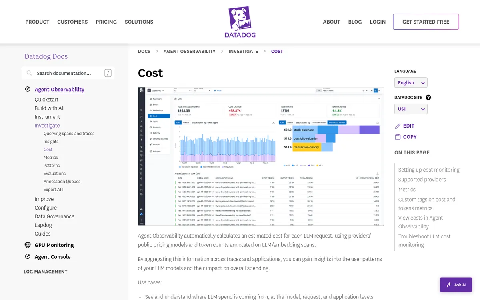The height and width of the screenshot is (300, 480).
Task: Click Cost in the breadcrumb
Action: coord(277,51)
